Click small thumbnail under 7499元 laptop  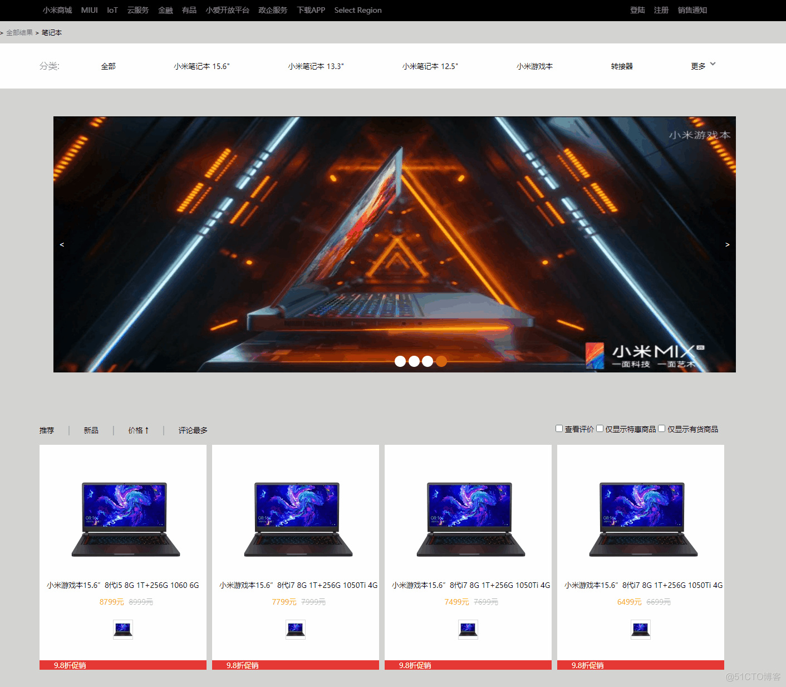tap(468, 630)
